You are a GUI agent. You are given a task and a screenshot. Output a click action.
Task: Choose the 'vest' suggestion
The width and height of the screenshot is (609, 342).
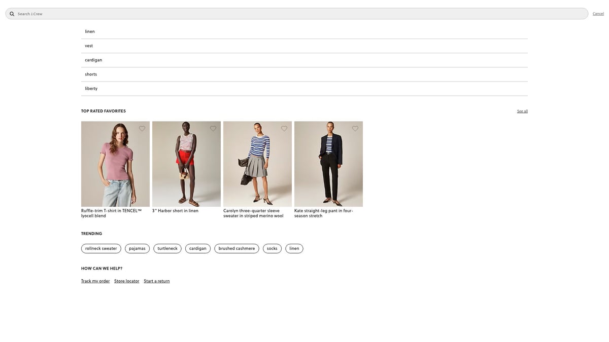click(304, 46)
